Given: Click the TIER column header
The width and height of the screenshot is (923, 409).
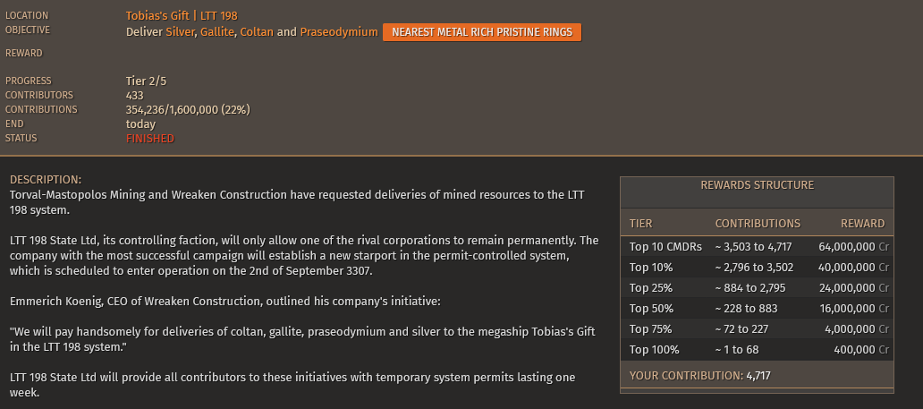Looking at the screenshot, I should pyautogui.click(x=641, y=224).
